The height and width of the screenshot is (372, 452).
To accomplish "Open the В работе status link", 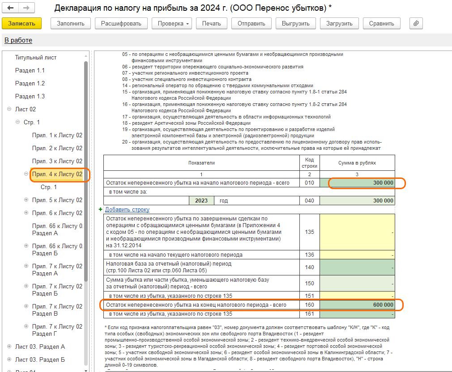I will click(18, 40).
